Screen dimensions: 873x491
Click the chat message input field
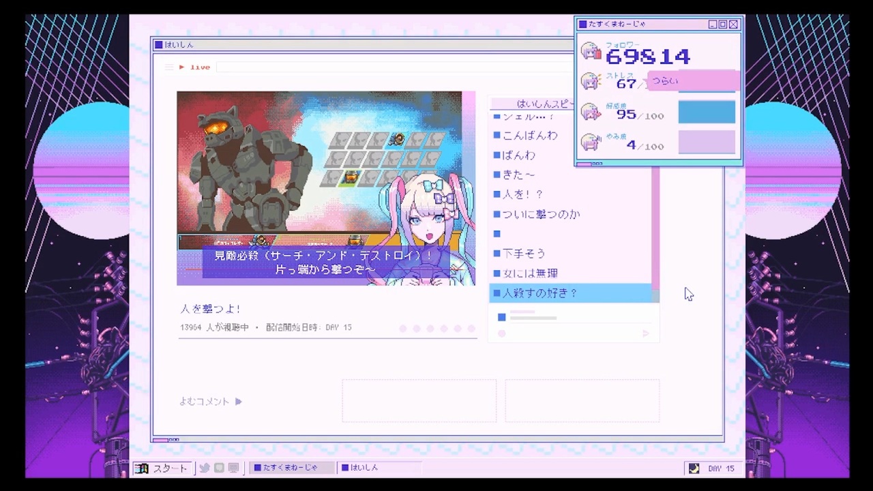coord(573,333)
